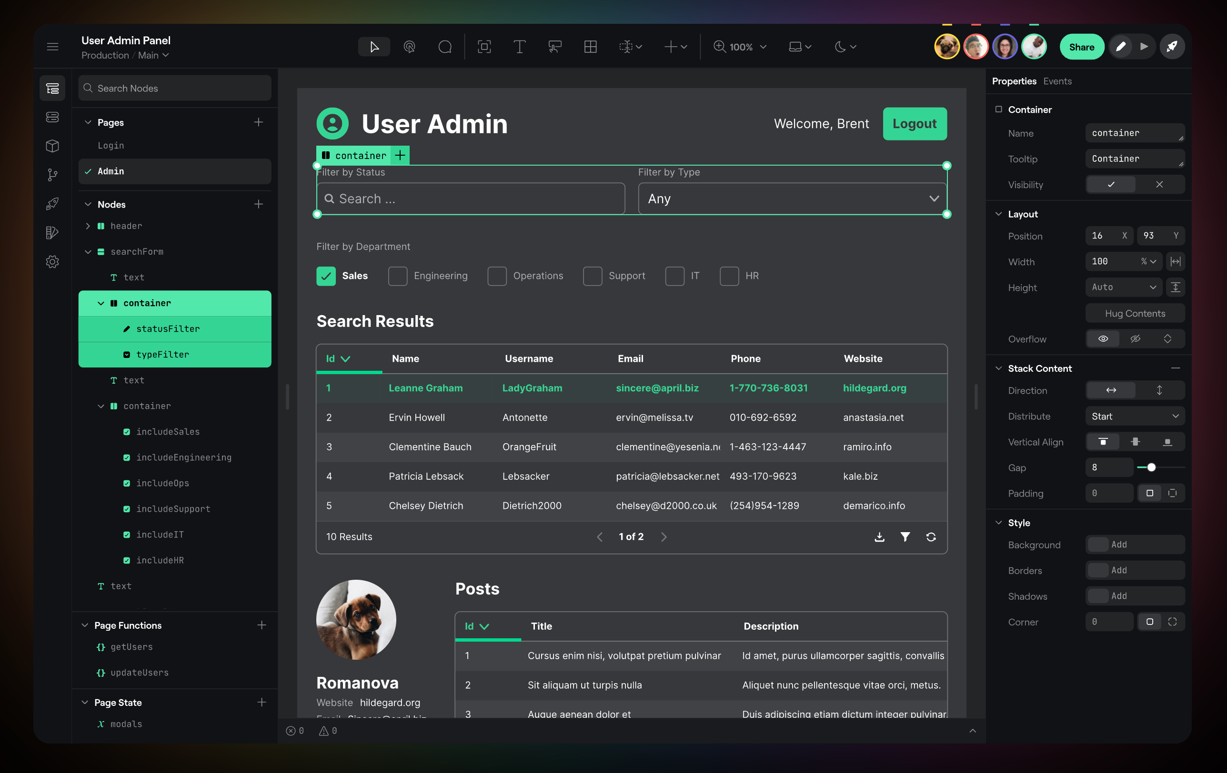Set Visibility to visible checkmark

1111,184
